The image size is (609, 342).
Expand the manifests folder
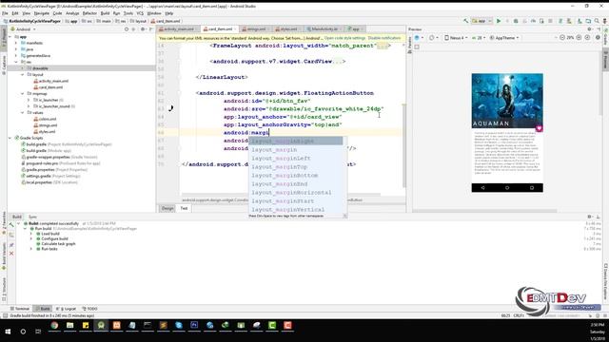click(x=16, y=43)
